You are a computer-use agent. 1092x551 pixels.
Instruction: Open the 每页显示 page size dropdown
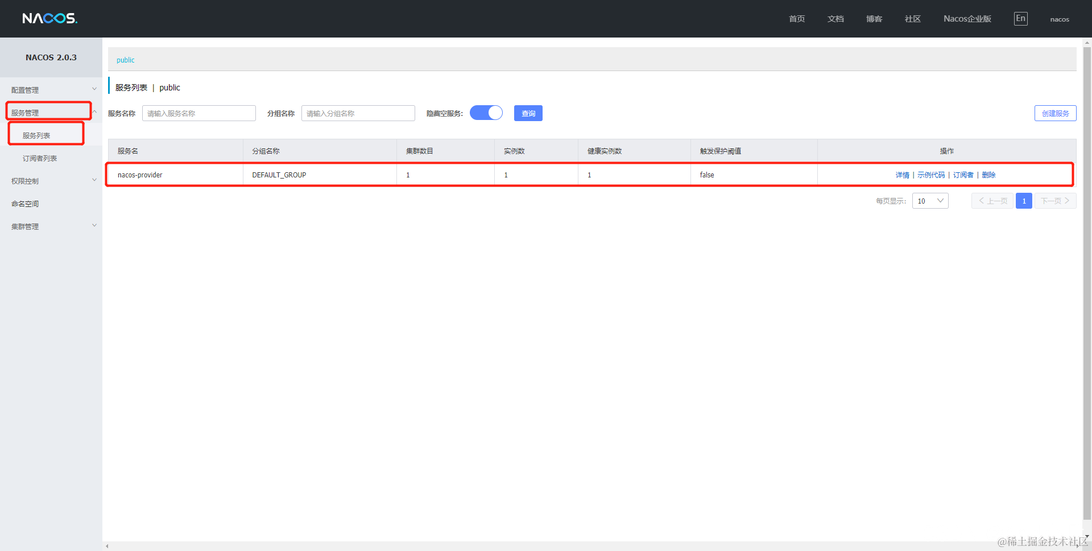pyautogui.click(x=930, y=201)
